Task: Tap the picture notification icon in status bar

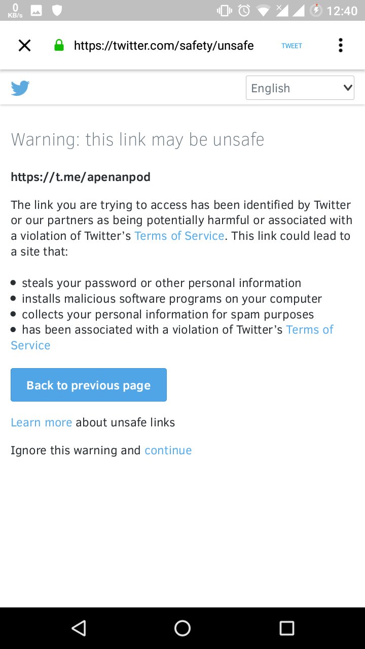Action: click(36, 10)
